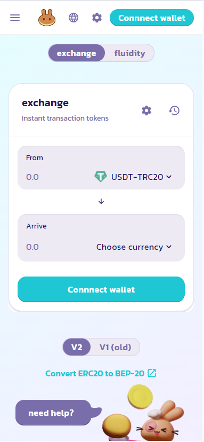Open the language globe selector
This screenshot has height=442, width=204.
point(74,18)
